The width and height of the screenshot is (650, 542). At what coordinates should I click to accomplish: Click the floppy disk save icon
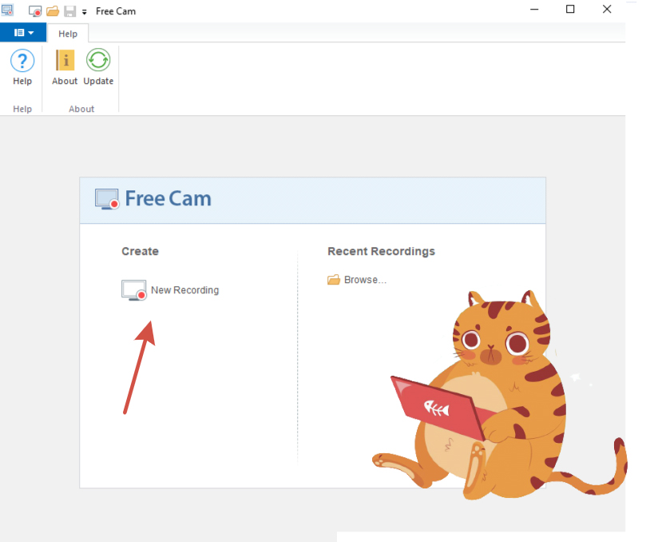pyautogui.click(x=69, y=11)
